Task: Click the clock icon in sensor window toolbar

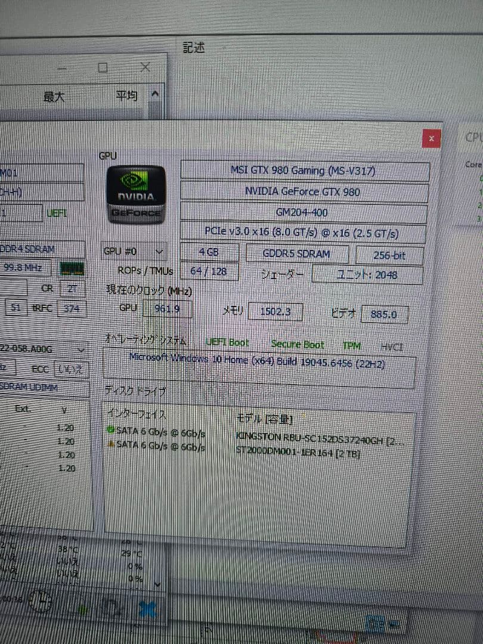Action: 41,601
